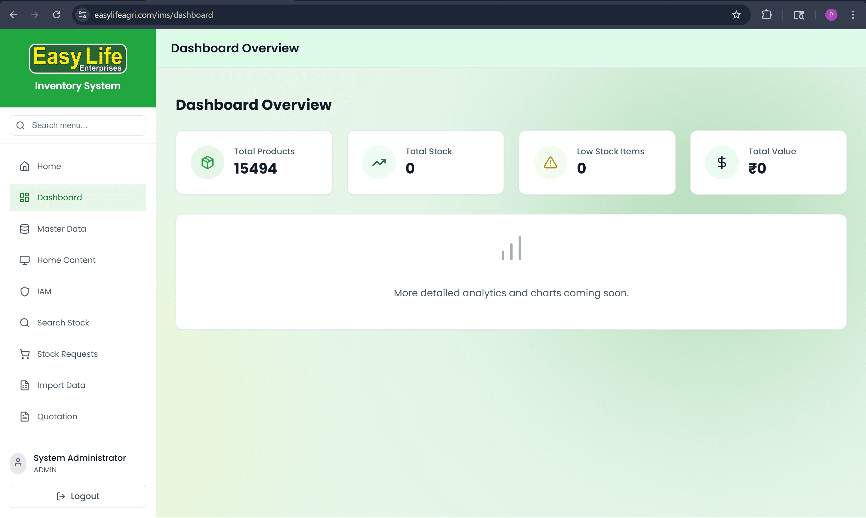866x518 pixels.
Task: Bookmark the page with the star icon
Action: 736,15
